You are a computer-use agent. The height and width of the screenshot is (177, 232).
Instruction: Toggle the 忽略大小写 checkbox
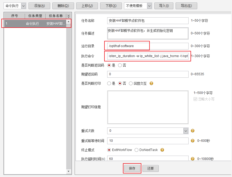pos(195,99)
